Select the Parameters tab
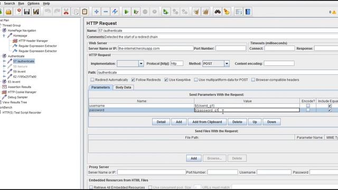 point(100,87)
